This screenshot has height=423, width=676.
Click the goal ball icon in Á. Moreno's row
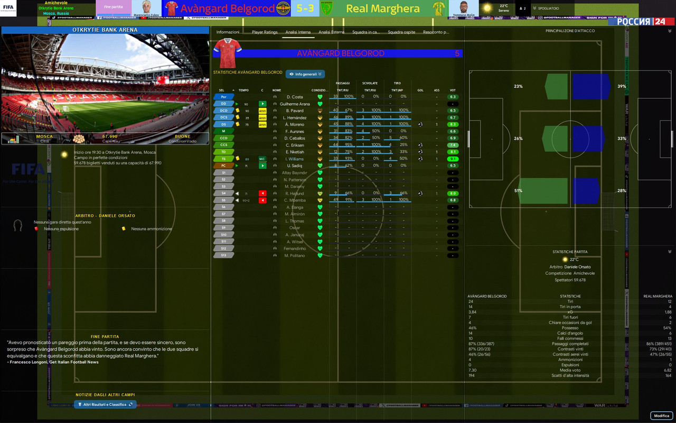tap(420, 124)
